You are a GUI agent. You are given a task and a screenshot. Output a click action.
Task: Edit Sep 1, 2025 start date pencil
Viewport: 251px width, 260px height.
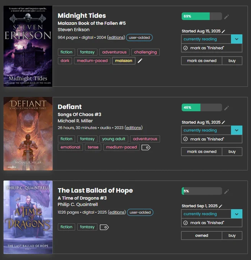(x=220, y=206)
